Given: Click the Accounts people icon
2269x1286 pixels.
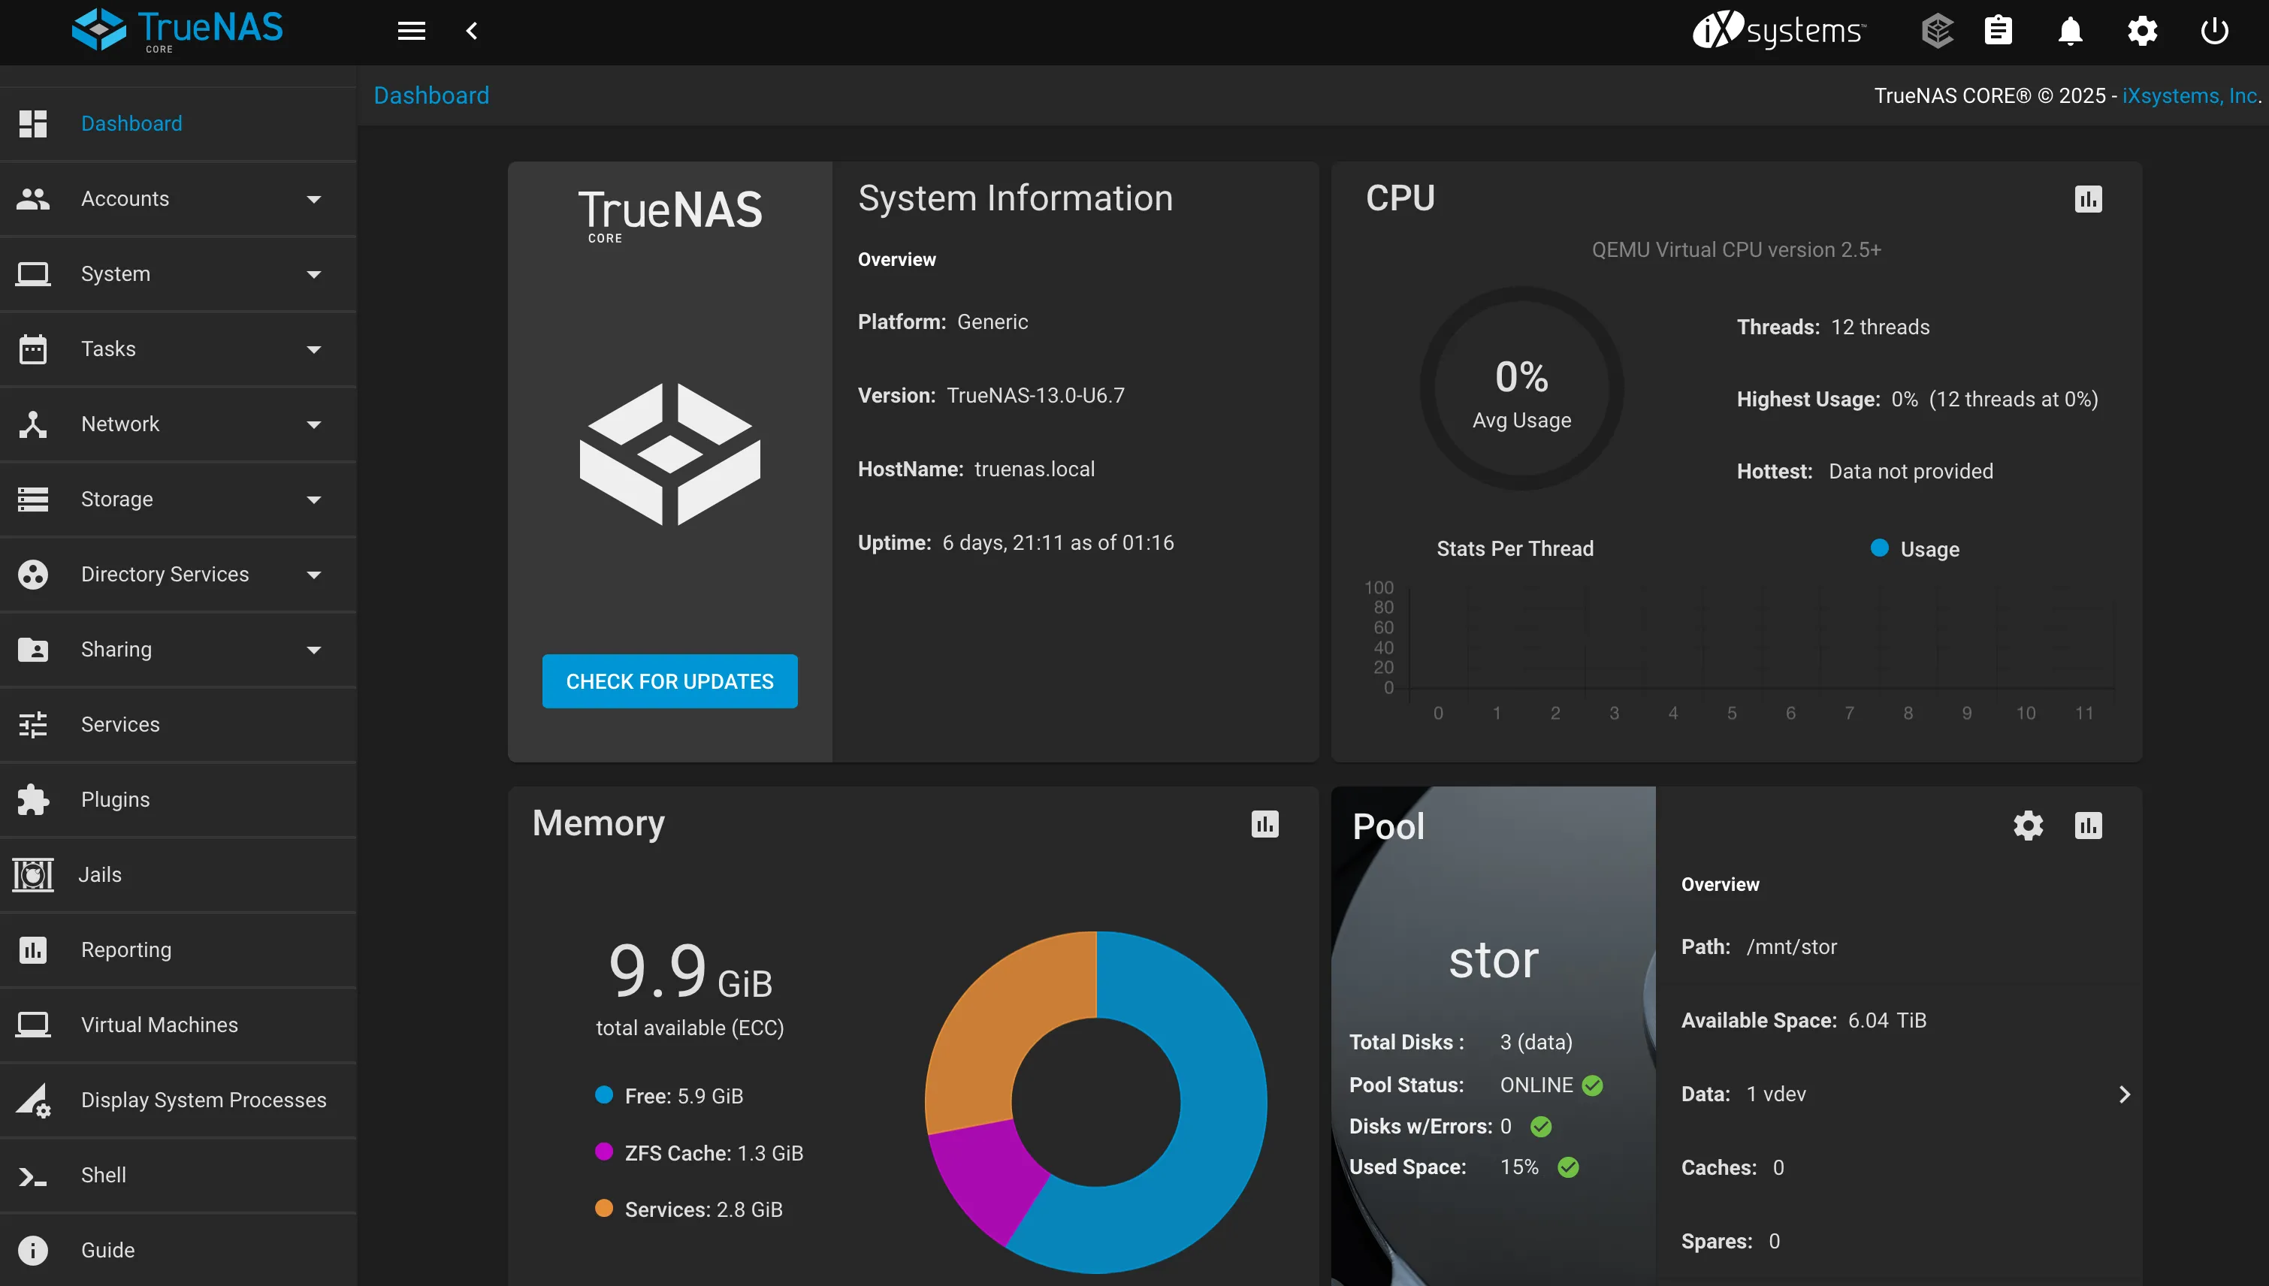Looking at the screenshot, I should pos(32,199).
